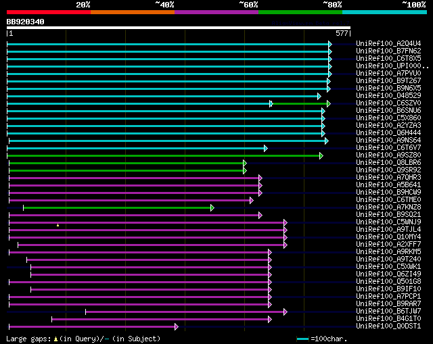This screenshot has width=433, height=344.
Task: Select the UniRef100_B6SNU6 label
Action: pos(388,111)
